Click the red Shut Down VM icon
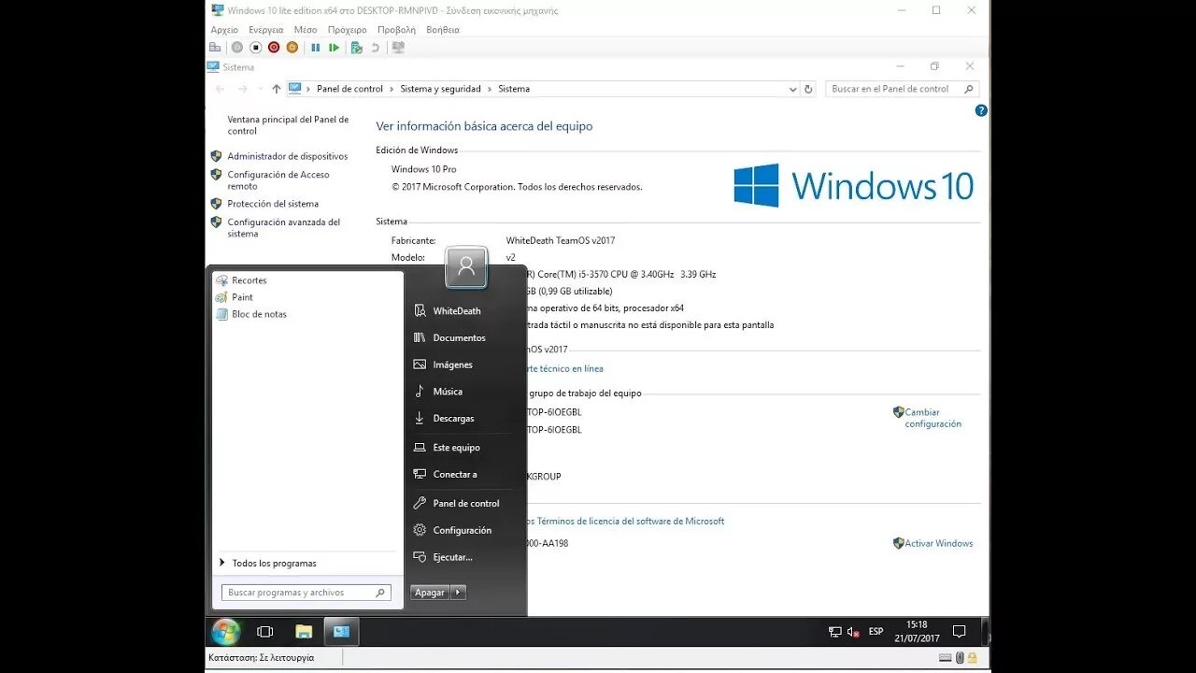Viewport: 1196px width, 673px height. point(274,47)
